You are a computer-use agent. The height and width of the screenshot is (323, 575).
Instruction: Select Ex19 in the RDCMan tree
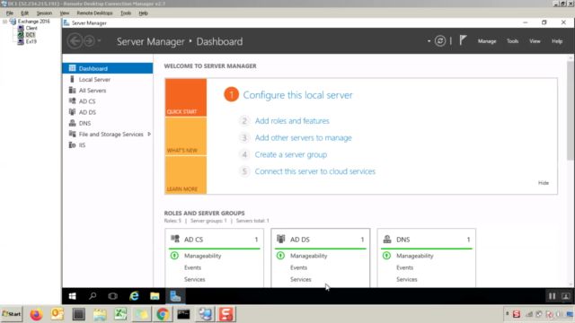pos(31,41)
